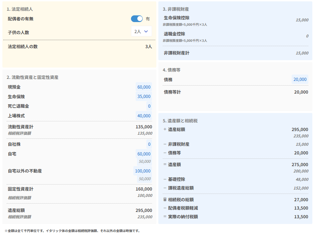The height and width of the screenshot is (234, 315).
Task: Click the 生命保険 input field with 35,000
Action: [144, 96]
